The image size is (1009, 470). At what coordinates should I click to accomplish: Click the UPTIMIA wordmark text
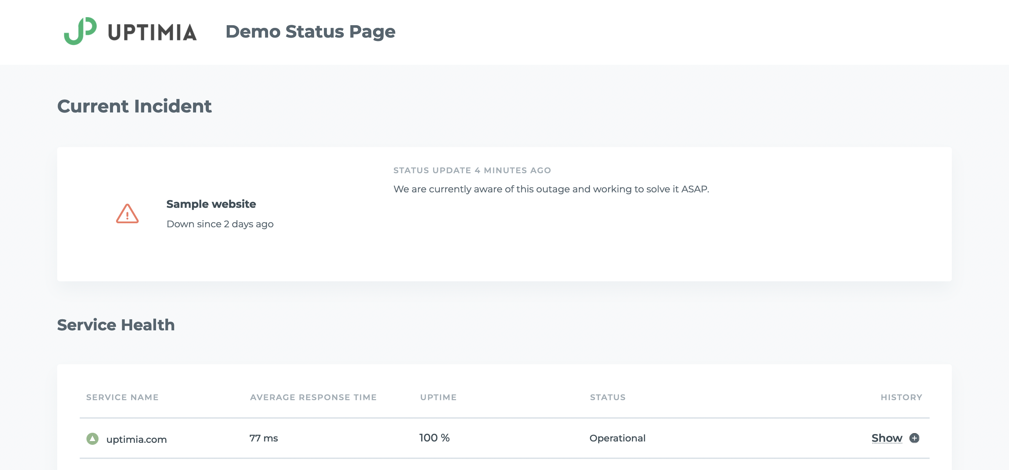(x=152, y=32)
